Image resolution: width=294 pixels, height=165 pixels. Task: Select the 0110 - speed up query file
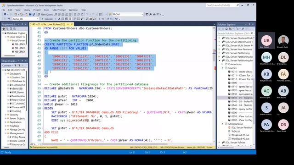pyautogui.click(x=240, y=87)
